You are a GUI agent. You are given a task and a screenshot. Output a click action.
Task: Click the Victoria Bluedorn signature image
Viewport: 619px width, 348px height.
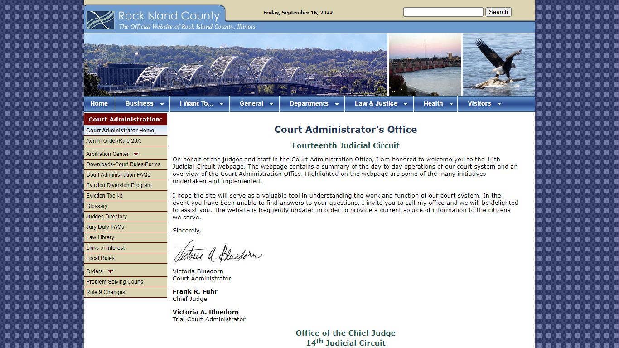(x=217, y=252)
